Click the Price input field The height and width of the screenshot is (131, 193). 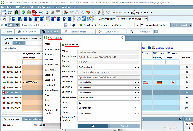109,103
